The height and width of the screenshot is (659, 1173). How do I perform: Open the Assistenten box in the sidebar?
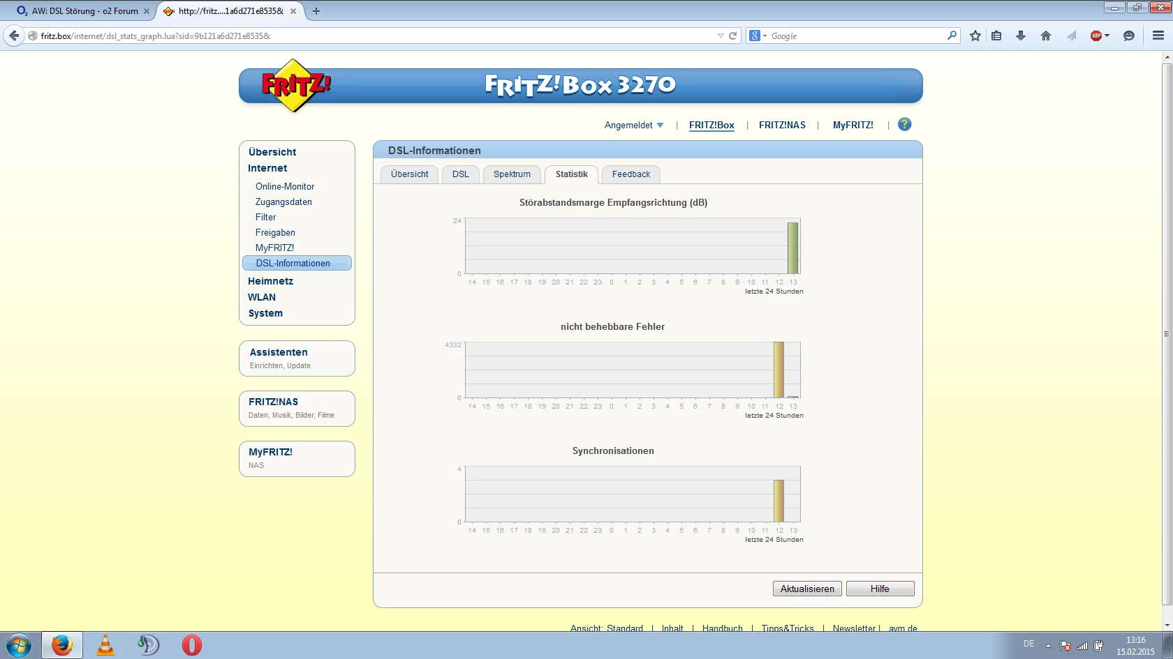point(297,358)
